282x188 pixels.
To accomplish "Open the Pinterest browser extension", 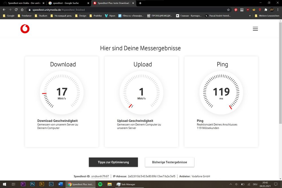I will (236, 9).
